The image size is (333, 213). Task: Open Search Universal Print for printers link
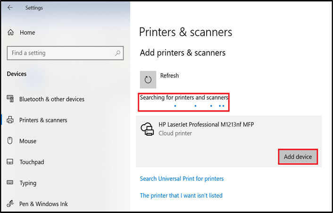(x=182, y=179)
